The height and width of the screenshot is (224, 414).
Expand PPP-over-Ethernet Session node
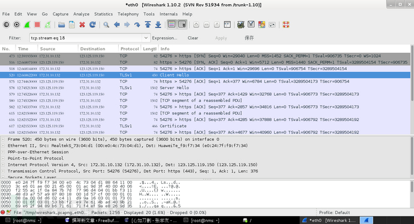tap(3, 152)
